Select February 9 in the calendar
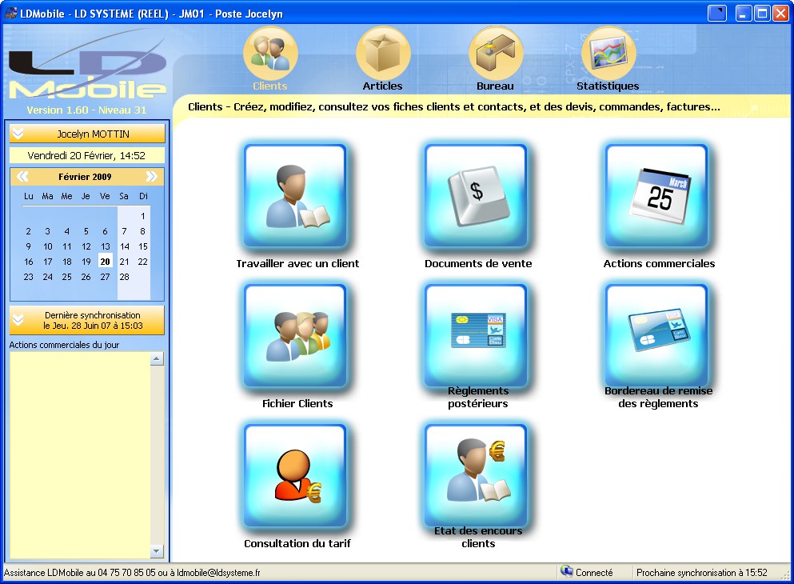This screenshot has height=584, width=794. click(x=28, y=246)
